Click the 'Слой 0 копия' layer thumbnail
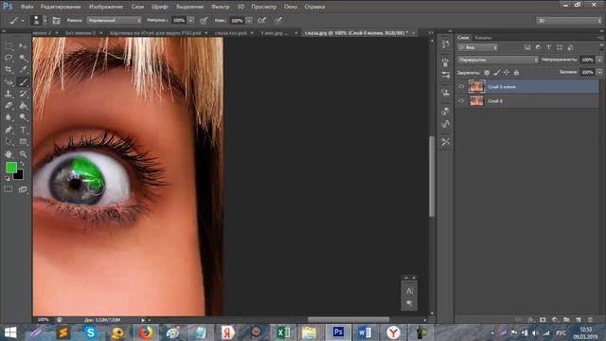Viewport: 606px width, 341px height. coord(476,86)
